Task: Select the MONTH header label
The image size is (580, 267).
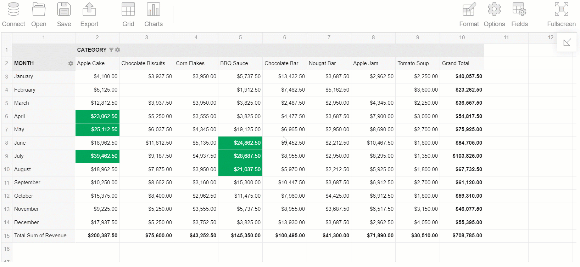Action: [24, 63]
